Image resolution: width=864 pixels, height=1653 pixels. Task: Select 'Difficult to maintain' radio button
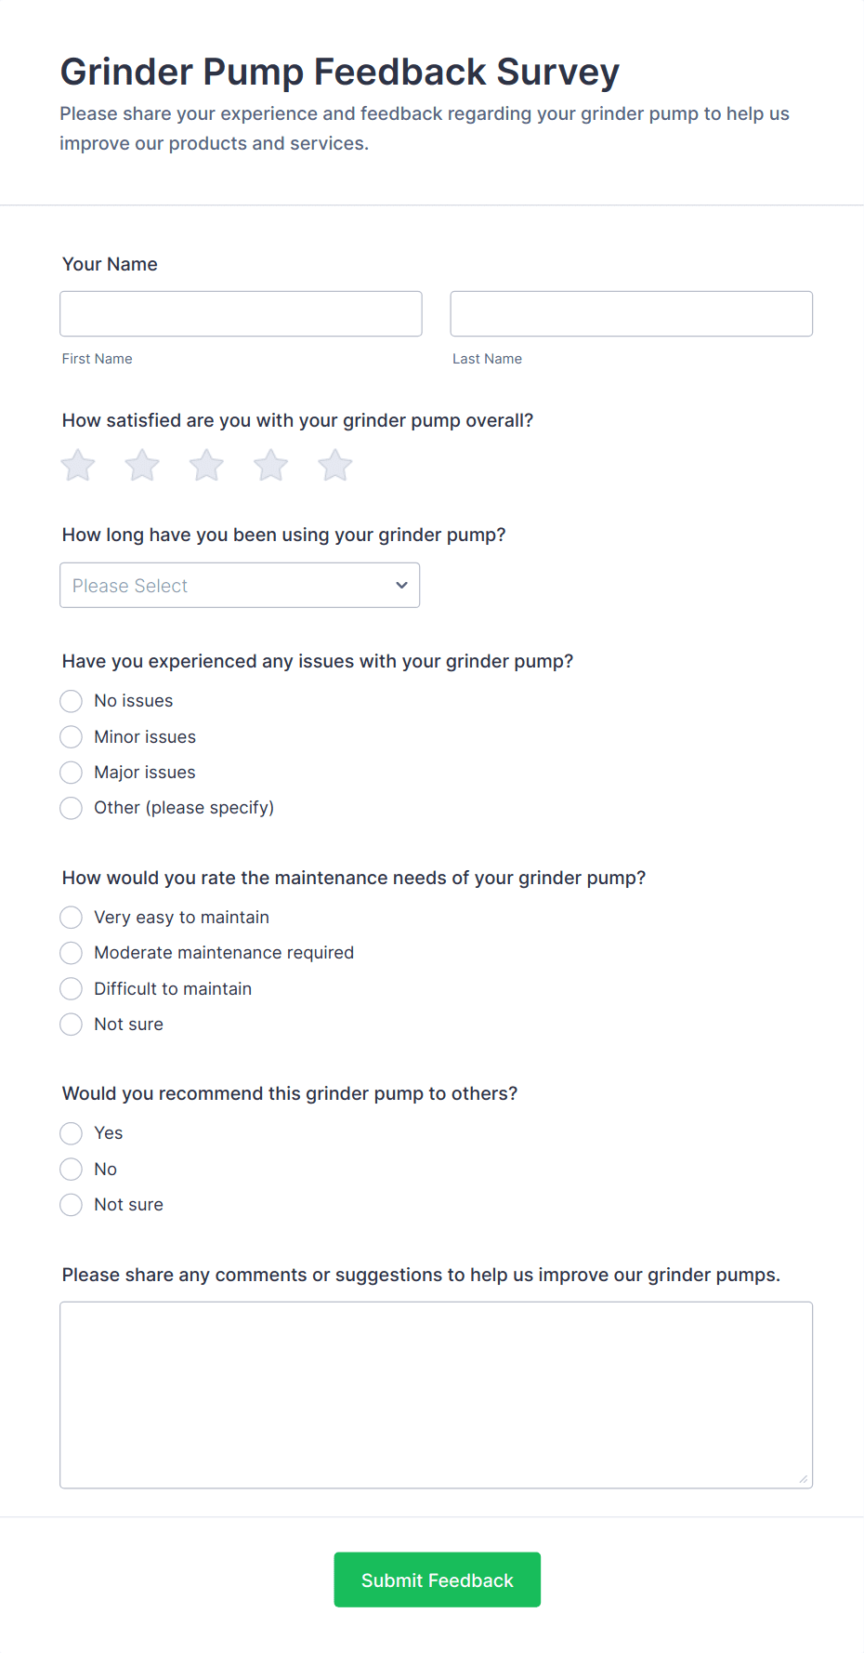point(72,989)
